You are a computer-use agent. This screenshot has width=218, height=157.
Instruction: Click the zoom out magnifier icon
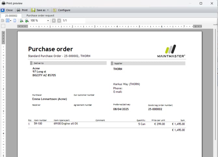point(21,21)
